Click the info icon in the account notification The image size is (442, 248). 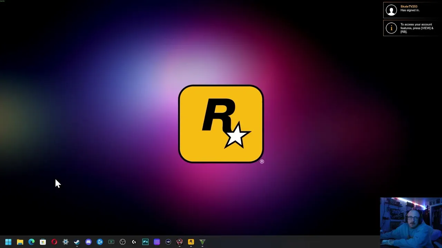click(x=391, y=28)
